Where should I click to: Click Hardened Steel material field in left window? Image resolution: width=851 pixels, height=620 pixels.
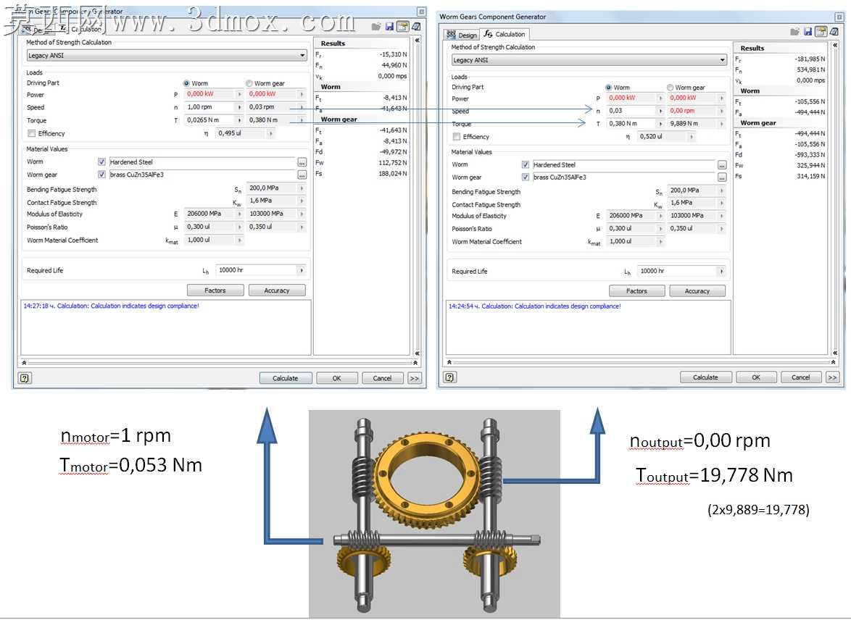click(202, 162)
